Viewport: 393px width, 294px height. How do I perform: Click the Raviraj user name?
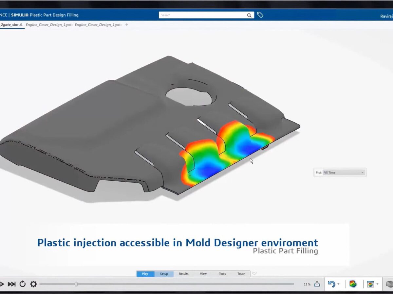click(x=386, y=16)
